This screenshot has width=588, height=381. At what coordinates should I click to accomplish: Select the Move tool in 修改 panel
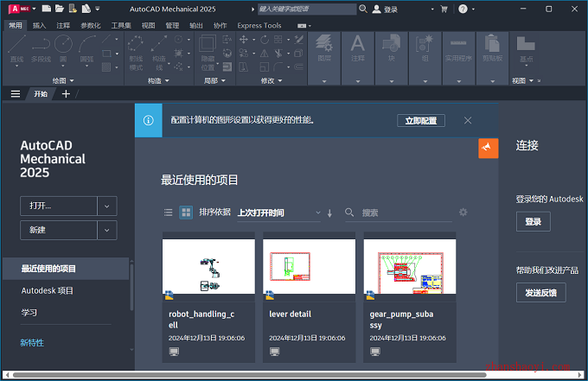(x=244, y=40)
